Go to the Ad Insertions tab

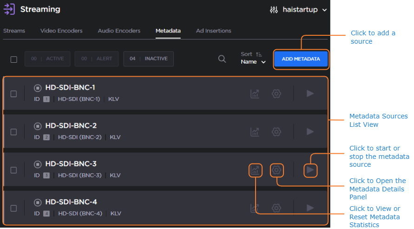click(213, 31)
